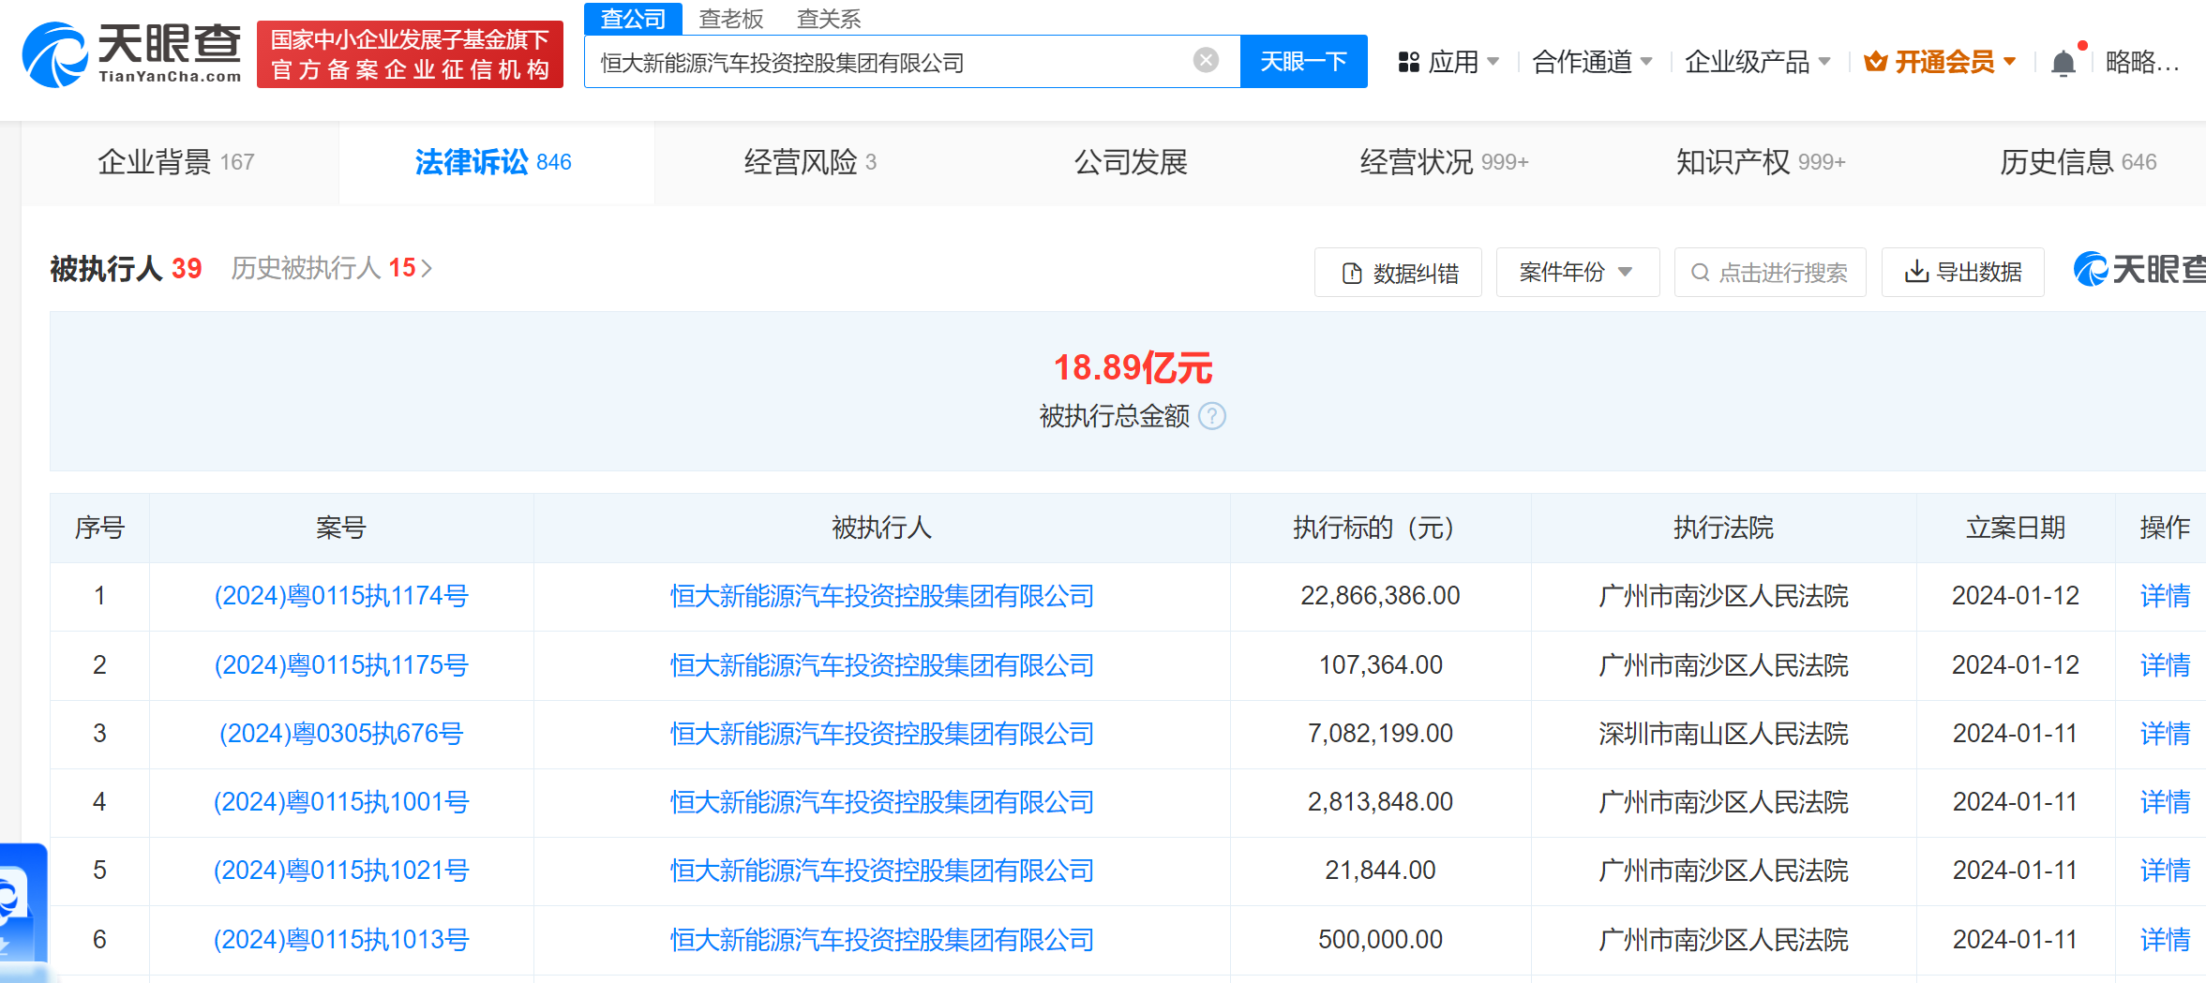This screenshot has width=2206, height=983.
Task: Open 历史被执行人 15 list
Action: pyautogui.click(x=332, y=268)
